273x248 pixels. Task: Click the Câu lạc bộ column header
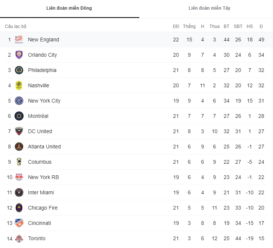16,26
